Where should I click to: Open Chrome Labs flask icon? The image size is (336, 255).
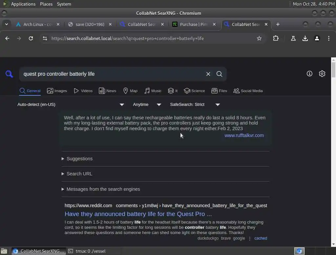(x=293, y=38)
